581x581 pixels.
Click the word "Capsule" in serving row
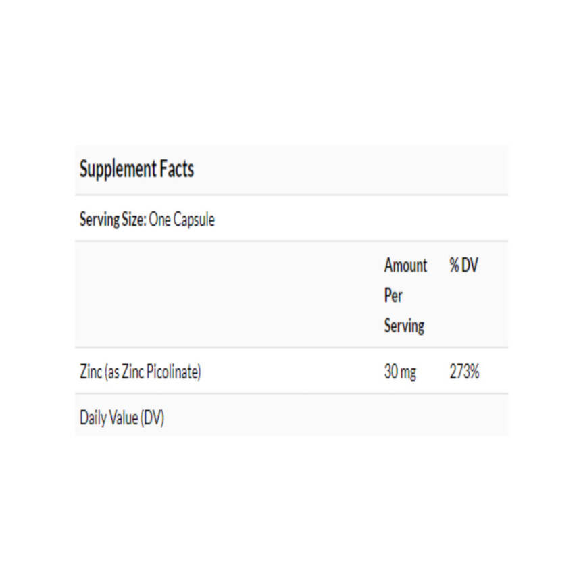coord(193,220)
